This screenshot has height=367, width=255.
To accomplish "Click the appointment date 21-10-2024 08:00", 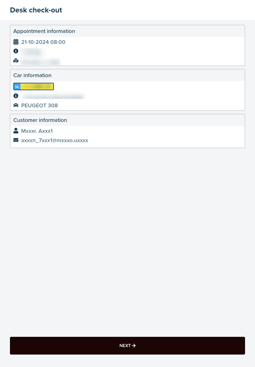I will click(x=43, y=42).
